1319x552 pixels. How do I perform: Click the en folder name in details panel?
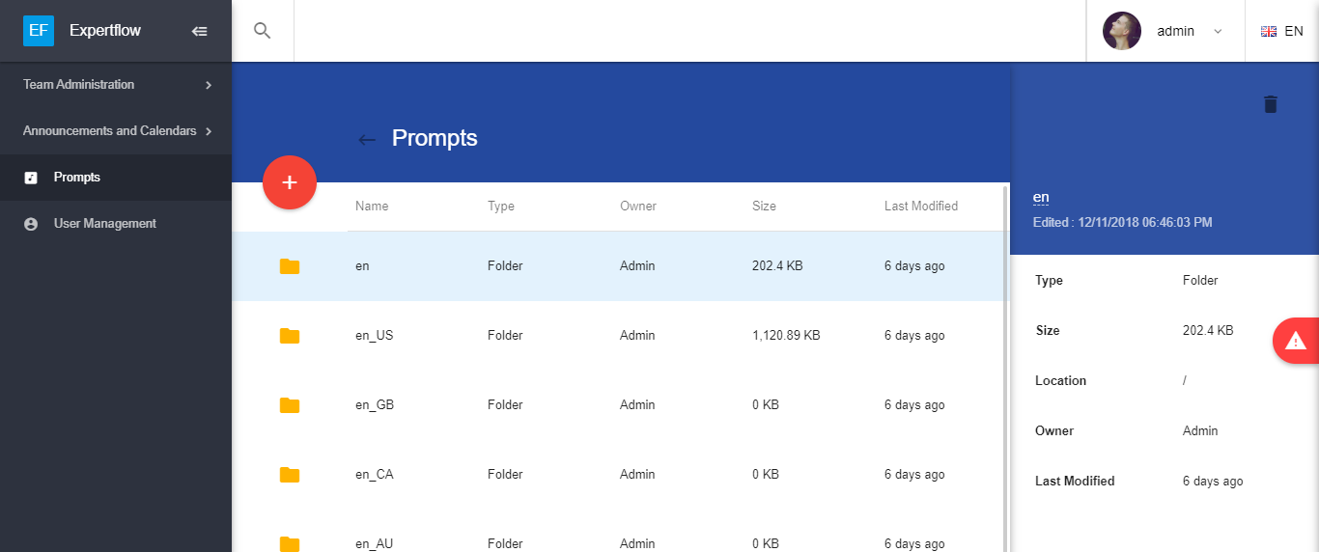pos(1041,198)
